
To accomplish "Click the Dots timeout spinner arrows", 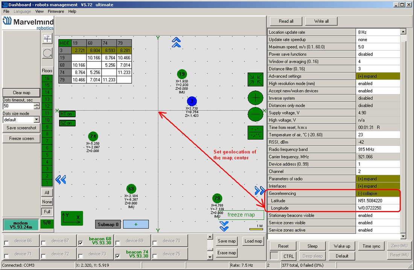I will coord(37,106).
